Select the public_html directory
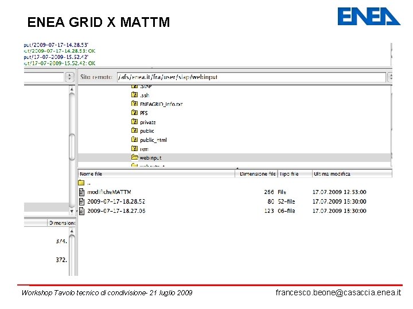 pos(153,140)
